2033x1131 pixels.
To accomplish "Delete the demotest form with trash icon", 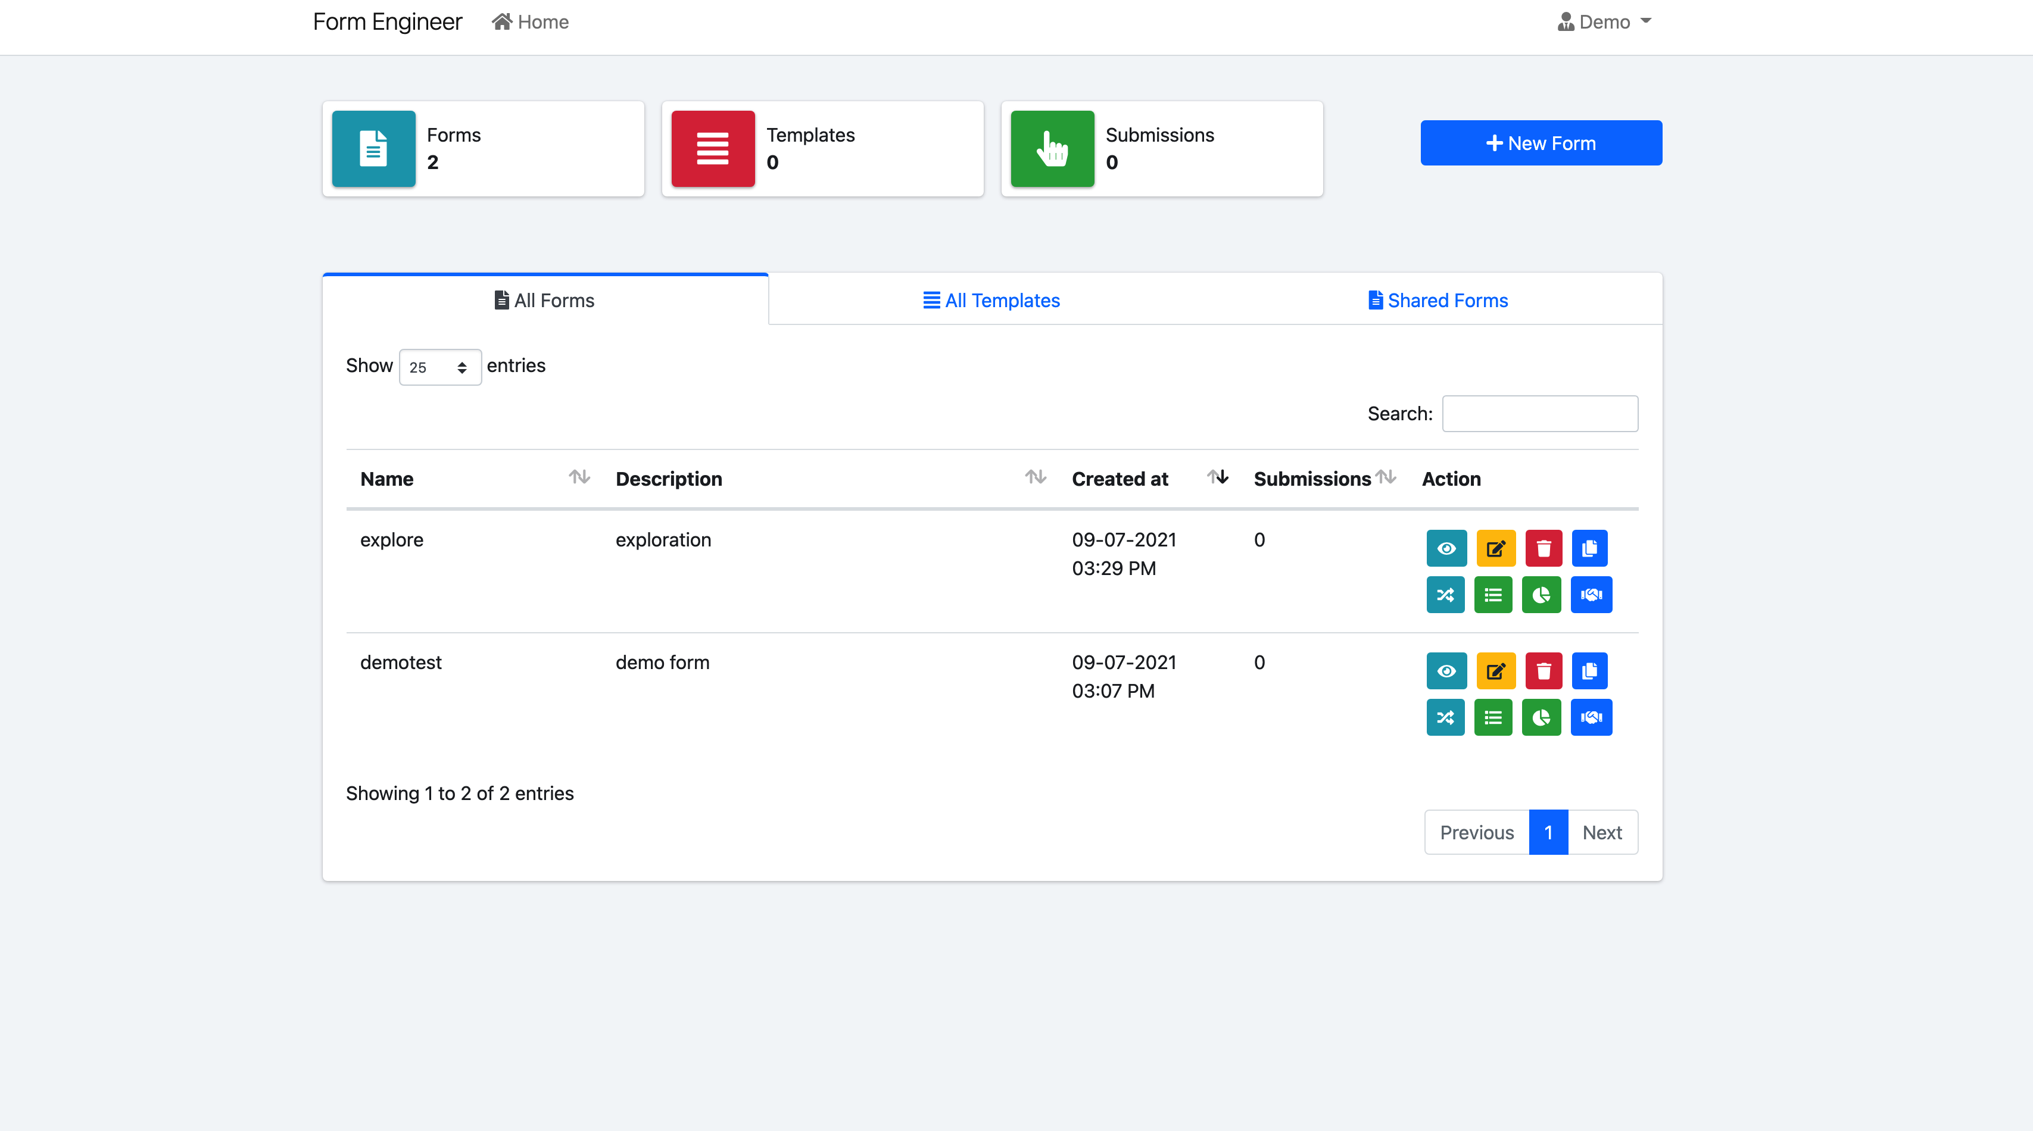I will pos(1544,671).
